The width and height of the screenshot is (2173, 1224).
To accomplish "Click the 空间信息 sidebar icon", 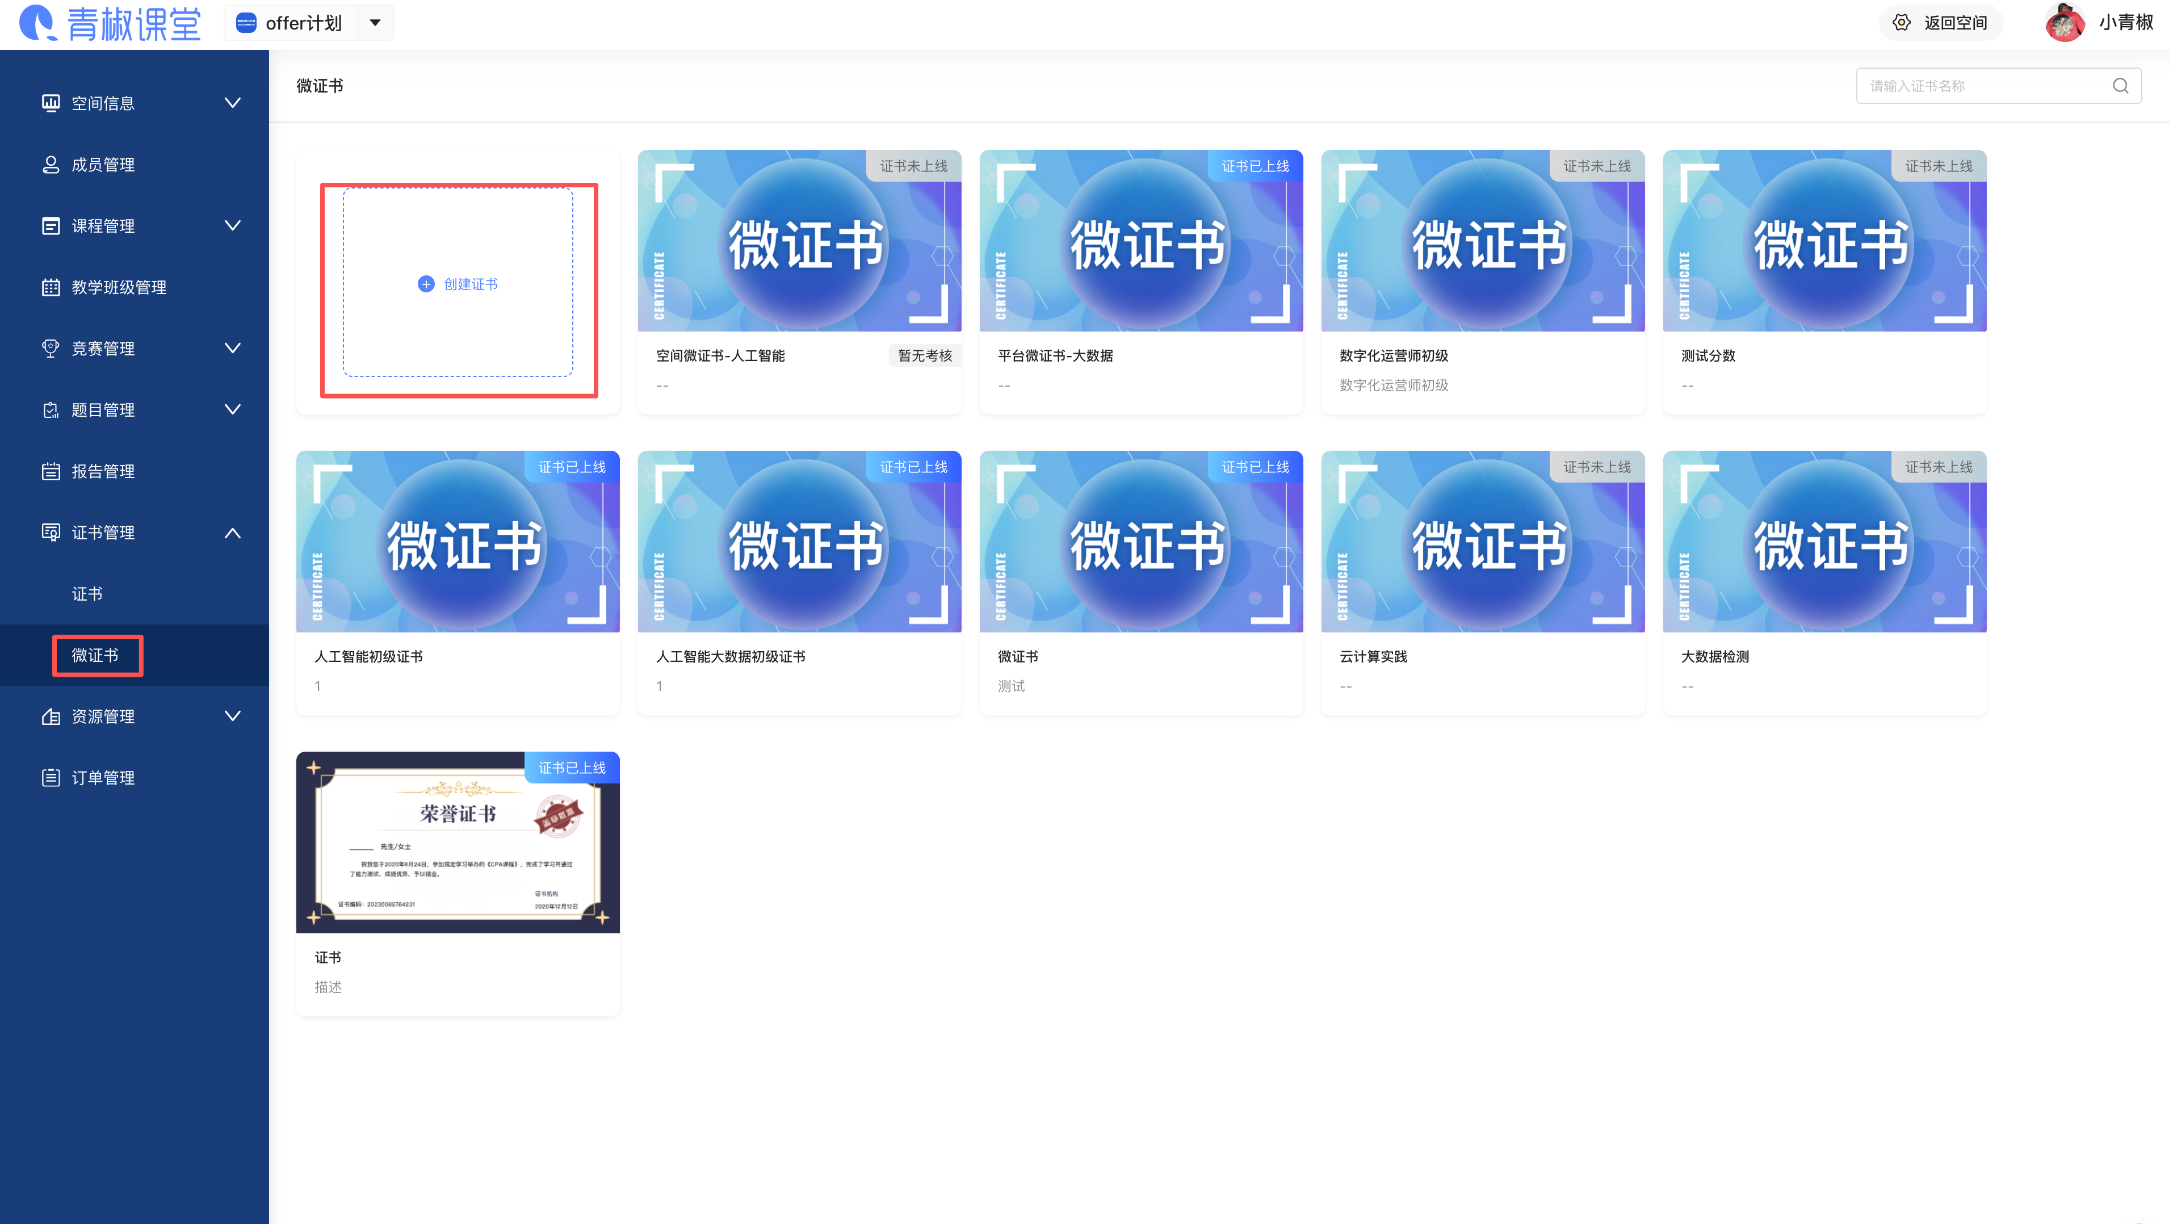I will [x=51, y=103].
